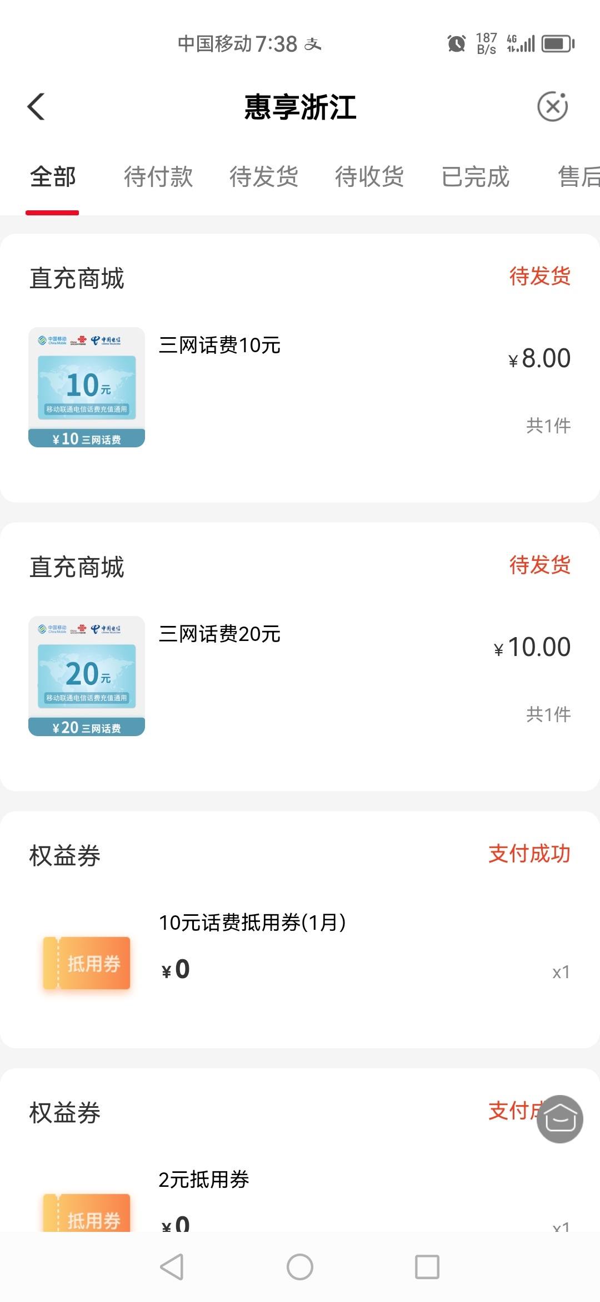Image resolution: width=600 pixels, height=1302 pixels.
Task: Switch to the 已完成 tab
Action: coord(476,177)
